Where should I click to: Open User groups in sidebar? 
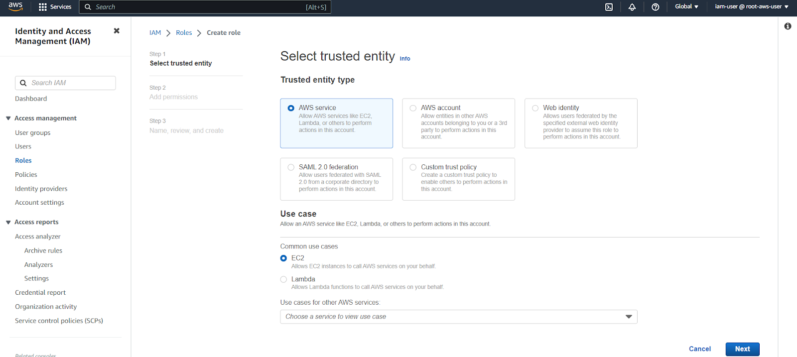click(x=33, y=133)
